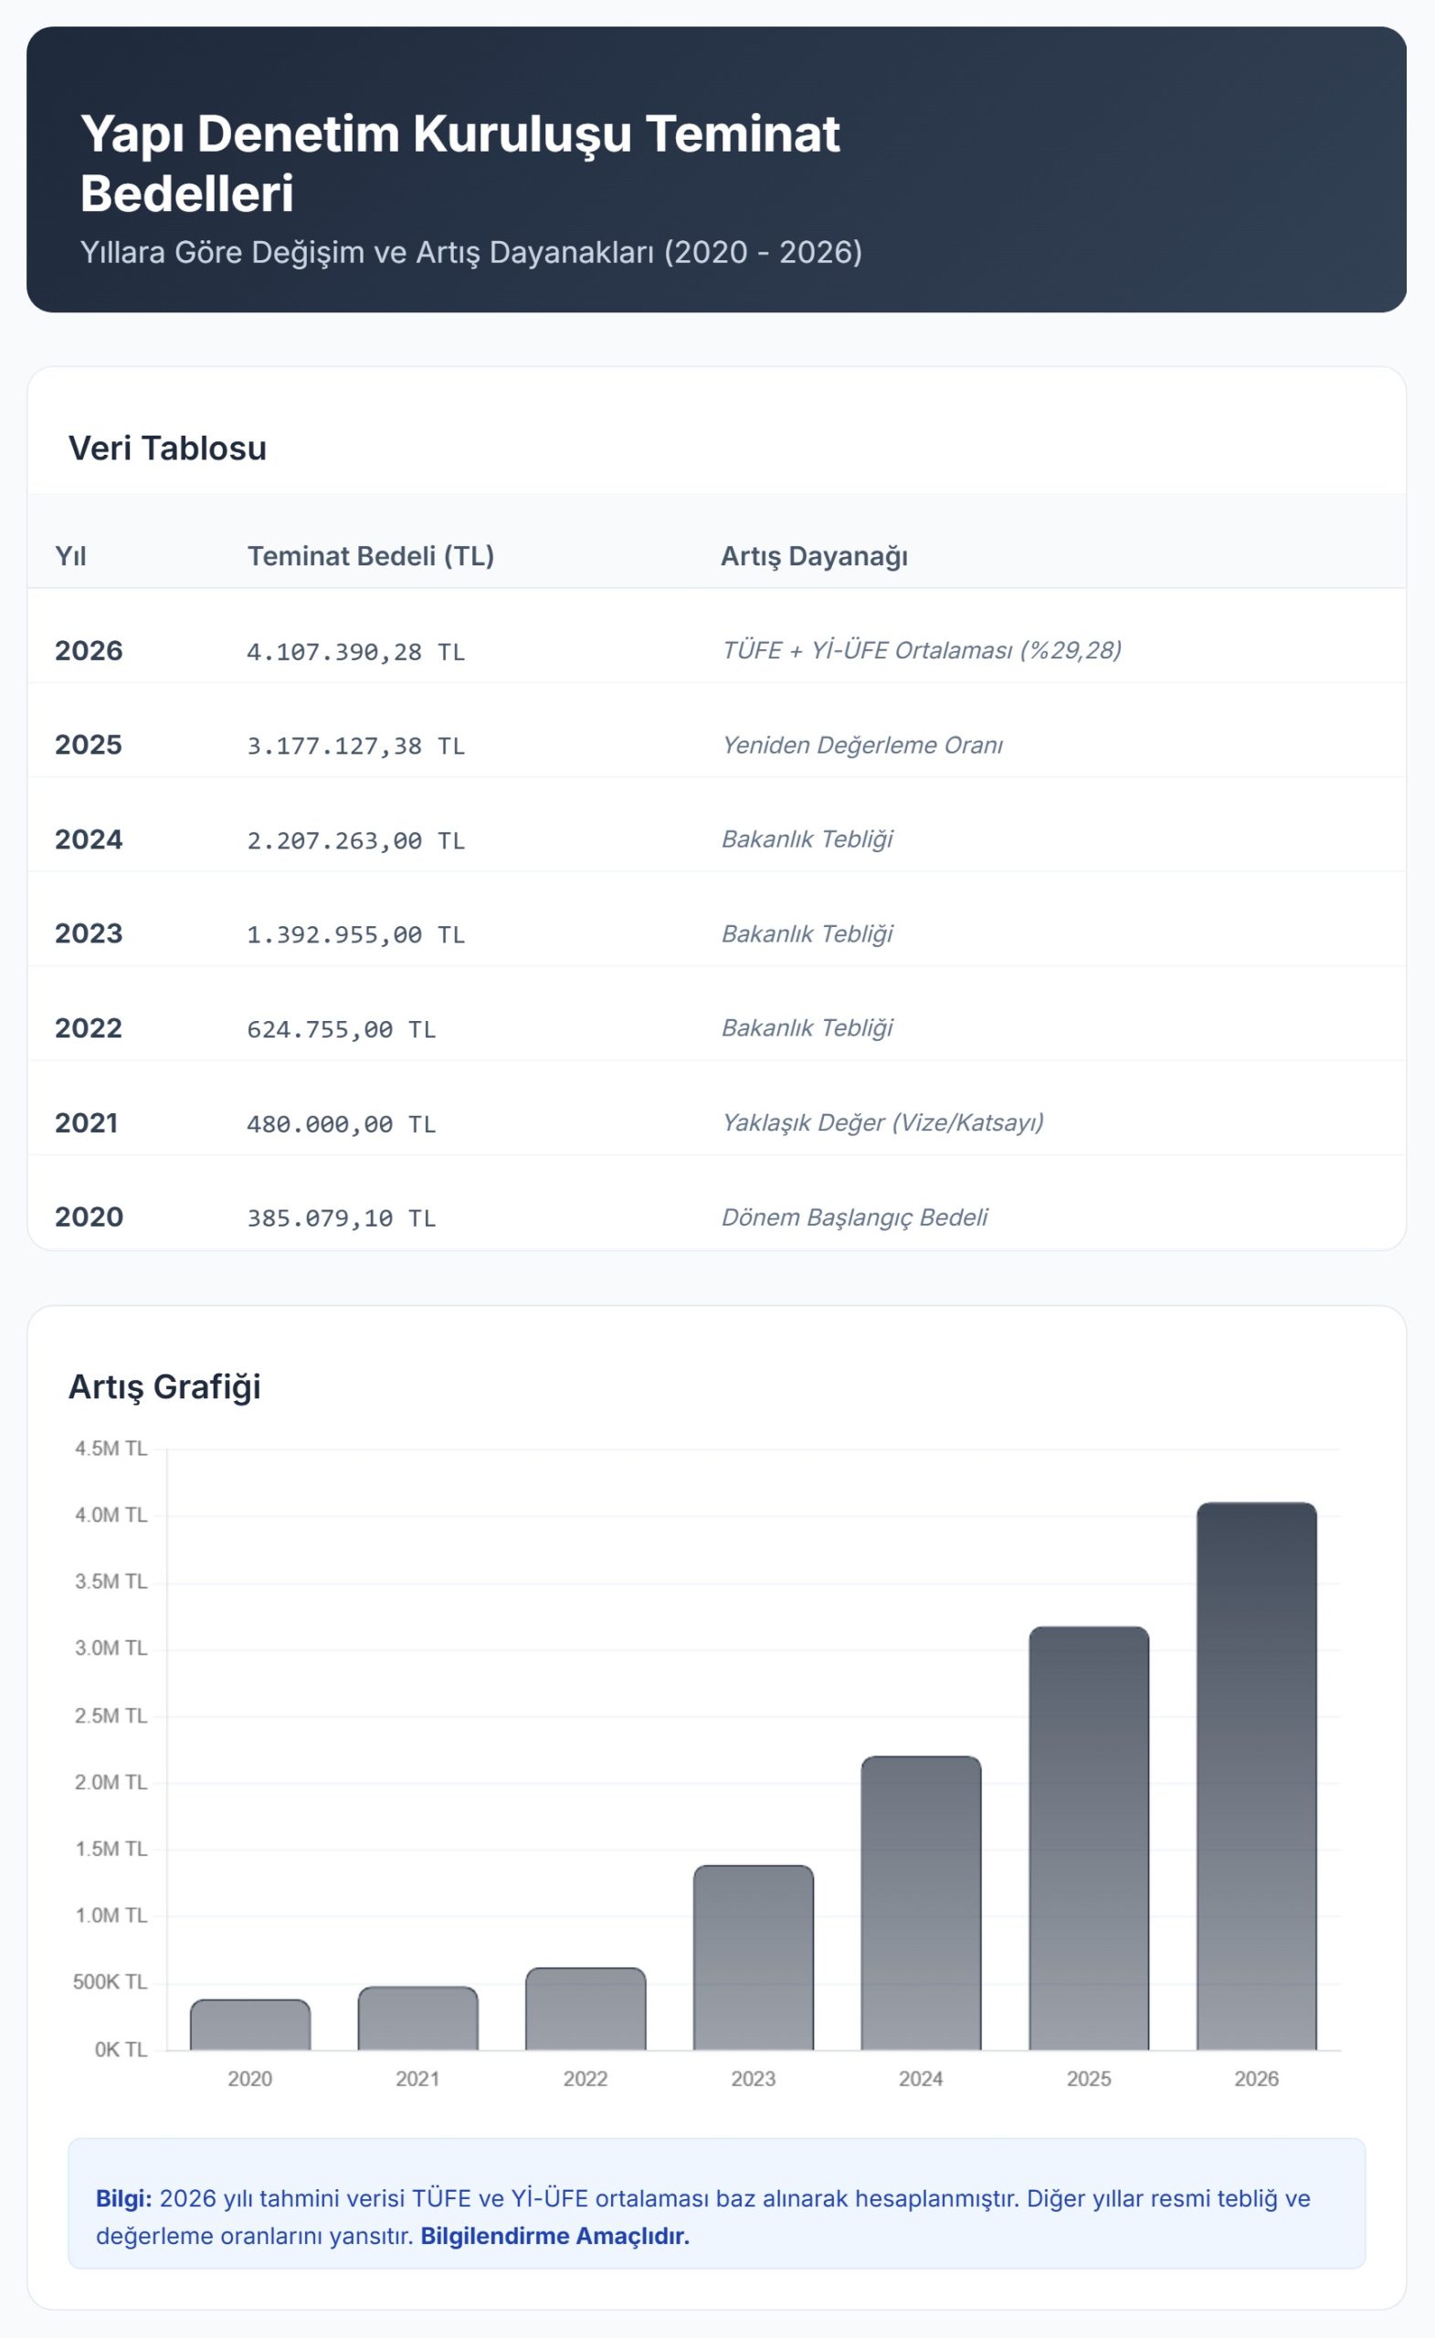
Task: Click the Teminat Bedeli (TL) column header
Action: coord(370,556)
